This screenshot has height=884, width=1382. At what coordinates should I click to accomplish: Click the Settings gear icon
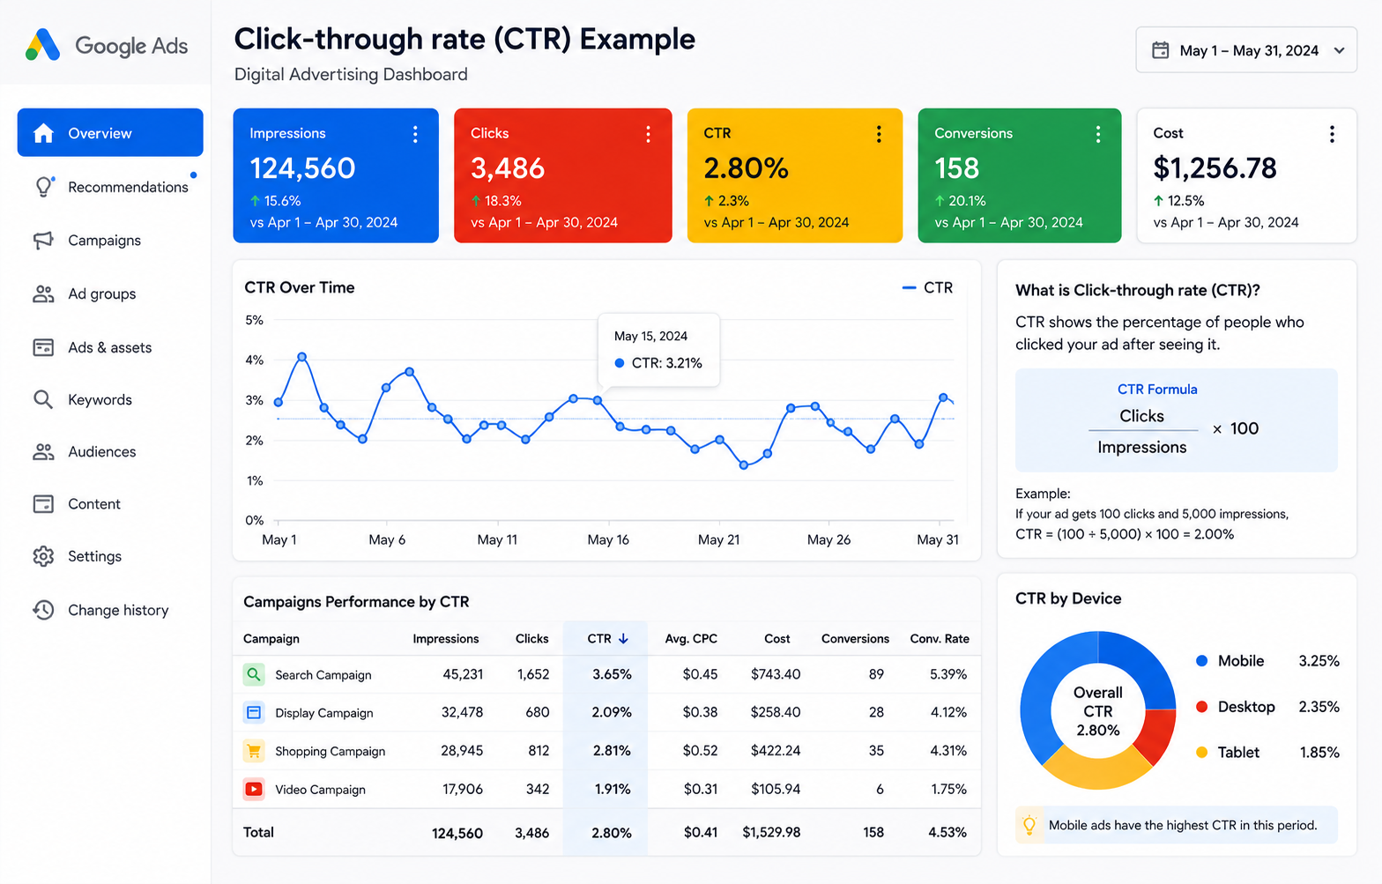(43, 556)
